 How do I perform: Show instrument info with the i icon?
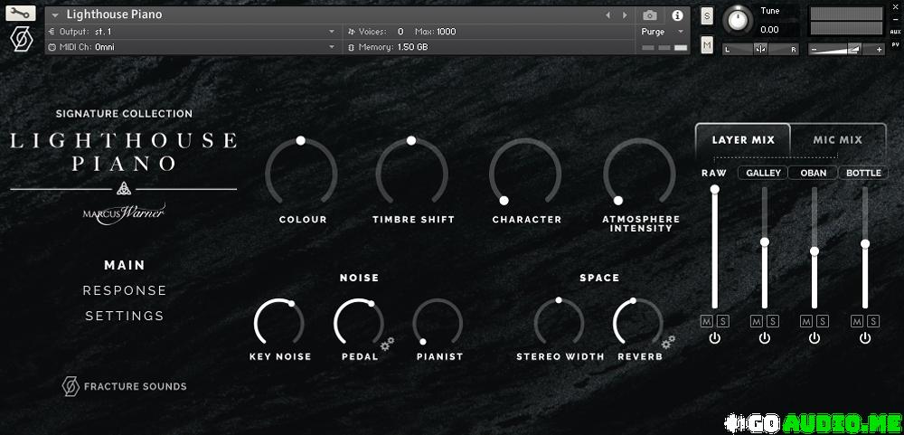[x=677, y=15]
